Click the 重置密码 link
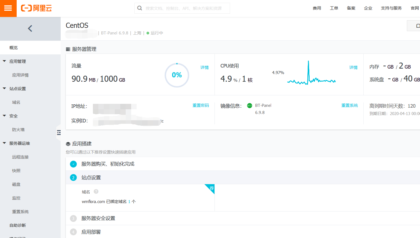420x238 pixels. point(201,105)
